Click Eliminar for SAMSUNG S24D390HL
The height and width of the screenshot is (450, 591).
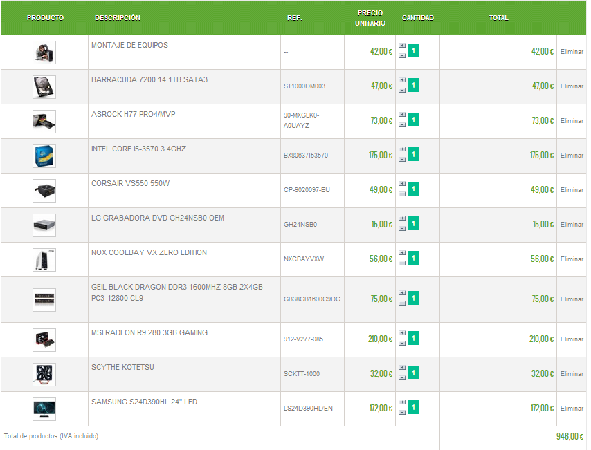[572, 409]
